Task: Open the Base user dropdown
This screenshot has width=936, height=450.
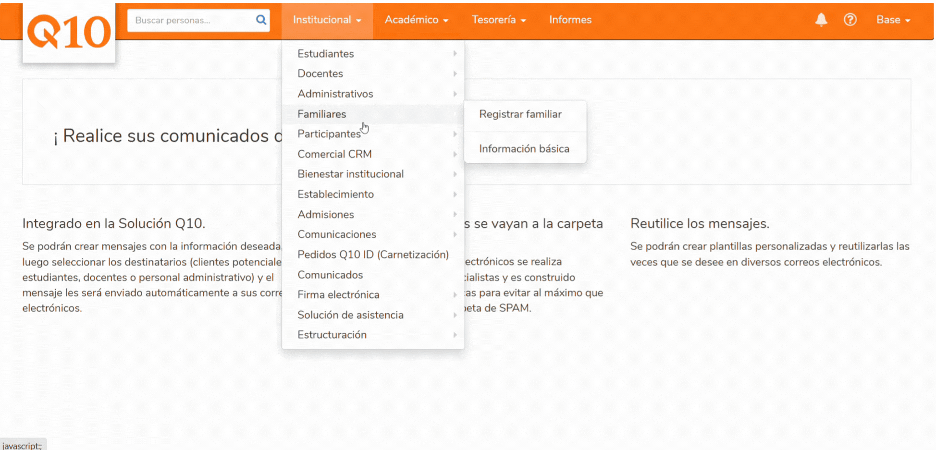Action: 893,20
